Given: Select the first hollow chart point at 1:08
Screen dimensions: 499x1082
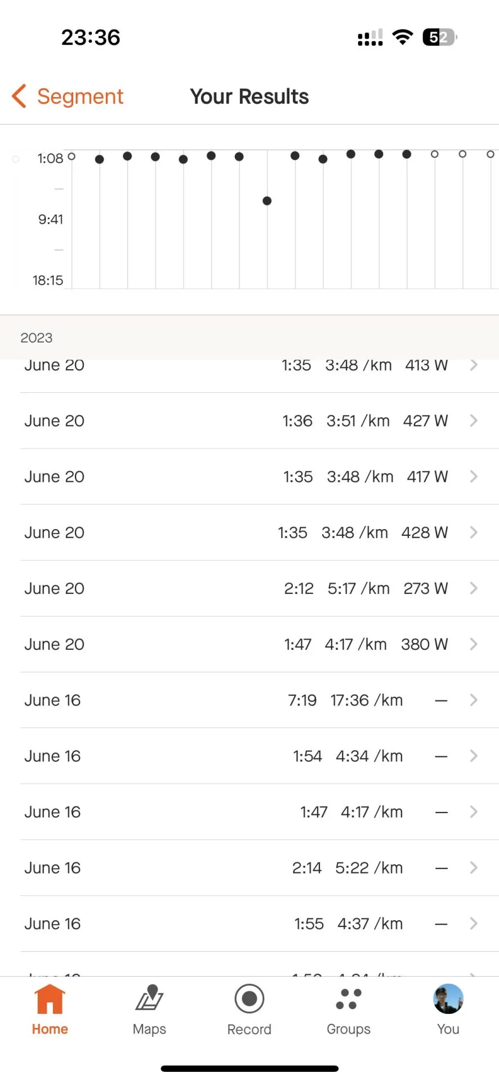Looking at the screenshot, I should click(x=72, y=156).
